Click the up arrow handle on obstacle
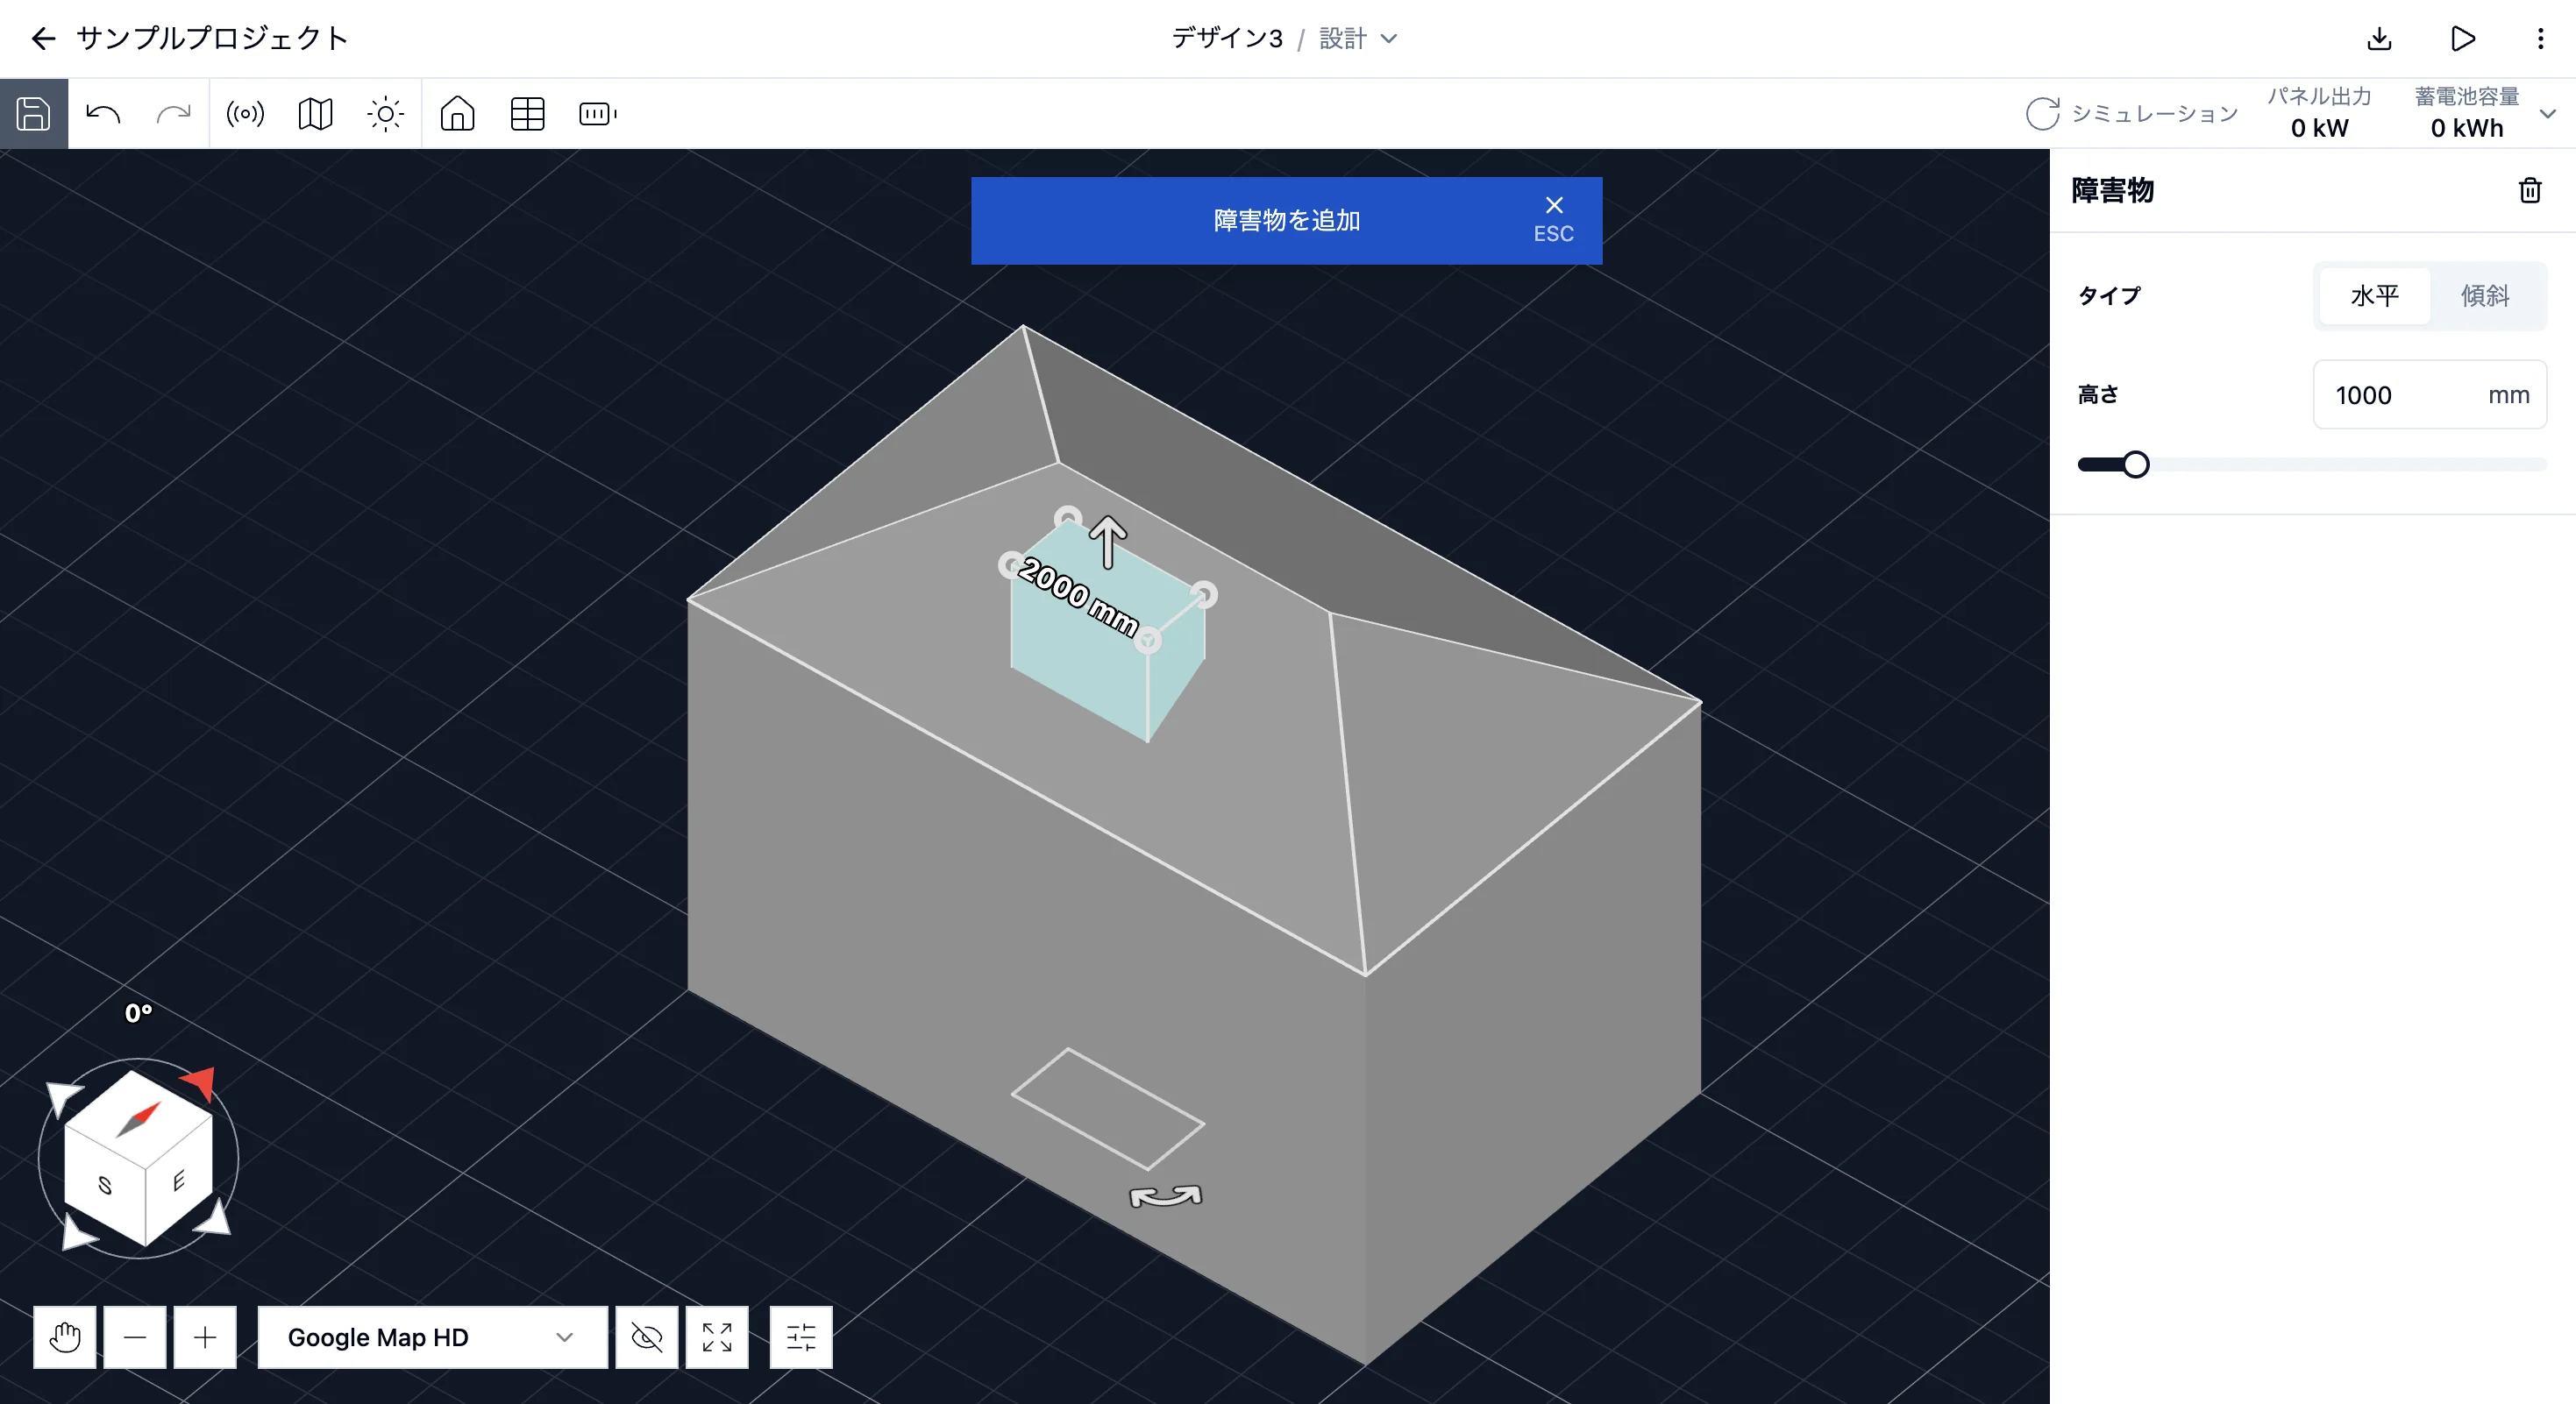This screenshot has width=2576, height=1404. pyautogui.click(x=1108, y=542)
